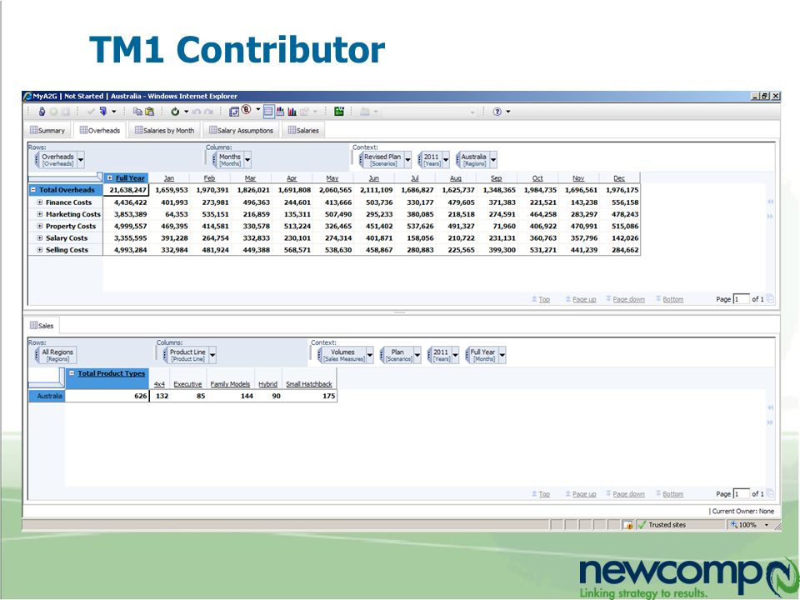800x600 pixels.
Task: Select the grid and chart view icon
Action: tap(280, 111)
